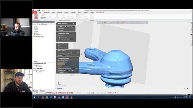Collapse the Patch Network Option section
Screen dimensions: 193x108
point(57,33)
